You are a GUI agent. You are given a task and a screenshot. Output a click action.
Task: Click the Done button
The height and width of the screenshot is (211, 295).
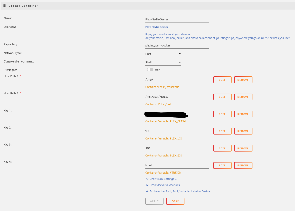tap(175, 201)
